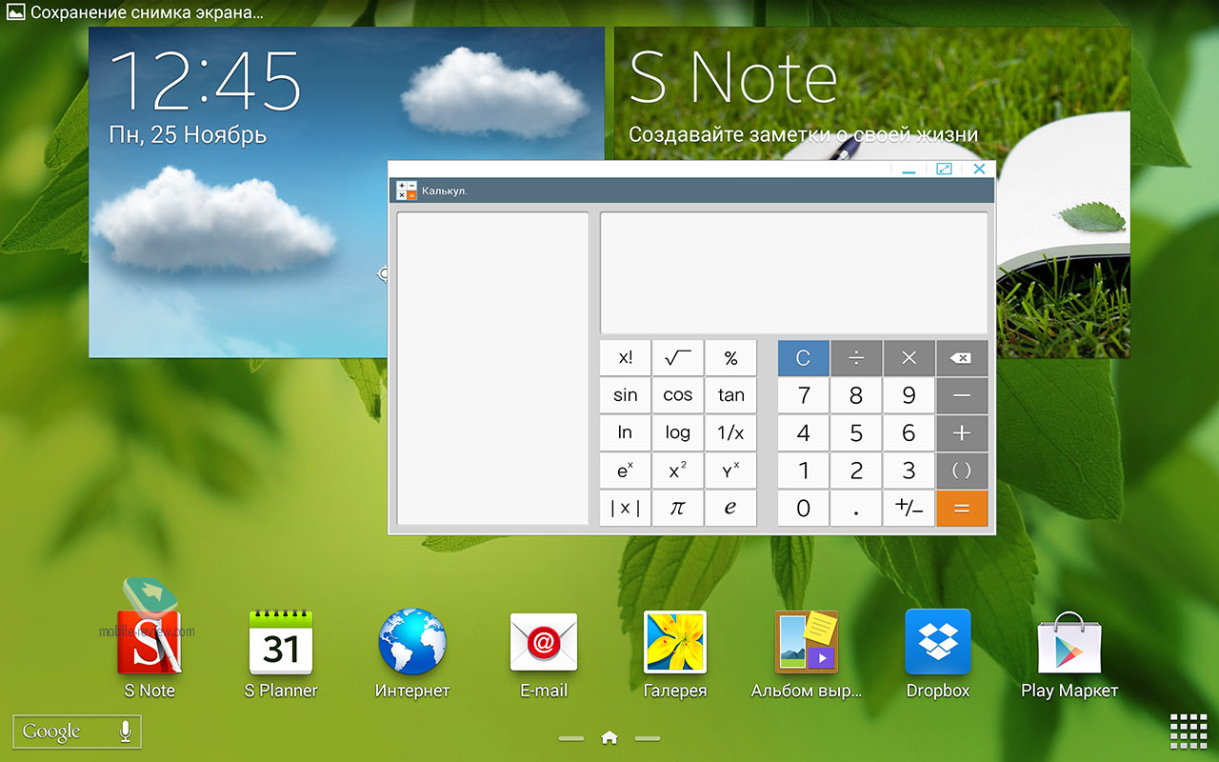Click the Калькул. title bar icon
1219x762 pixels.
pyautogui.click(x=407, y=190)
